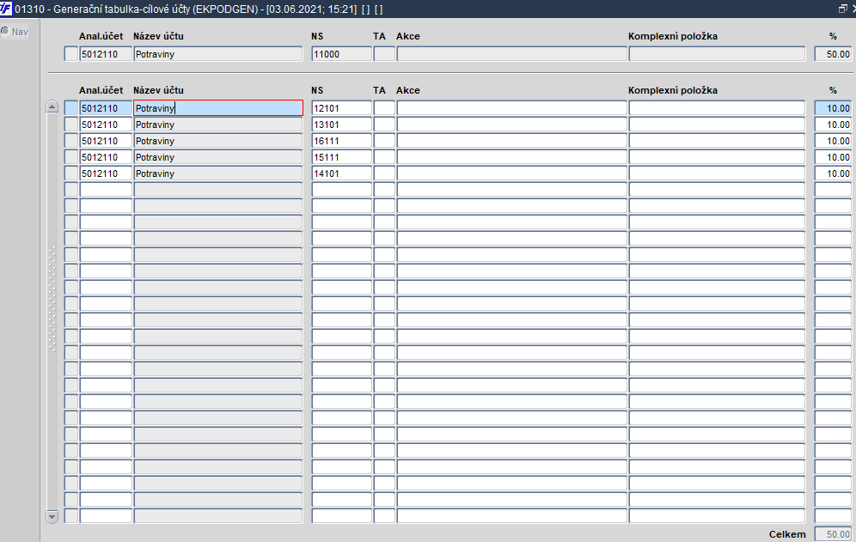Click Komplexní položka field in NS 16111 row
Viewport: 856px width, 542px height.
tap(717, 141)
